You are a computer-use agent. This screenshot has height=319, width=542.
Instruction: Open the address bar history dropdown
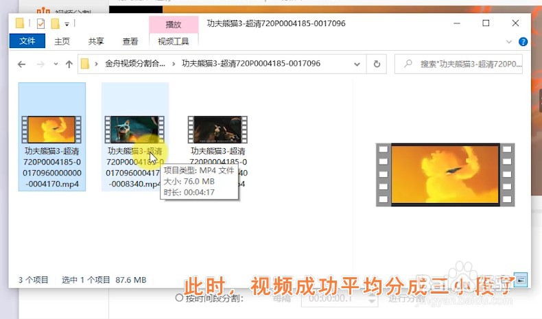point(357,64)
